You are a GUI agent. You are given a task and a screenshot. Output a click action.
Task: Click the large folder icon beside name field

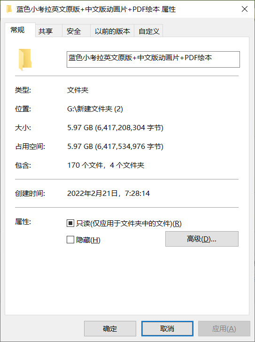[x=25, y=60]
